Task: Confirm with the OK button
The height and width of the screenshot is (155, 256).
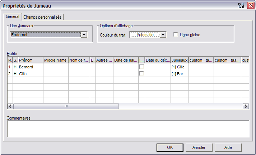Action: 170,147
